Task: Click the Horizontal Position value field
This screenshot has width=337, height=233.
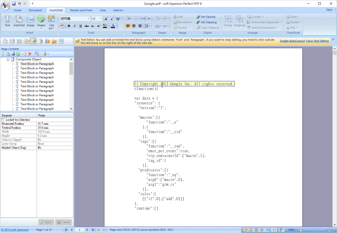Action: click(55, 124)
